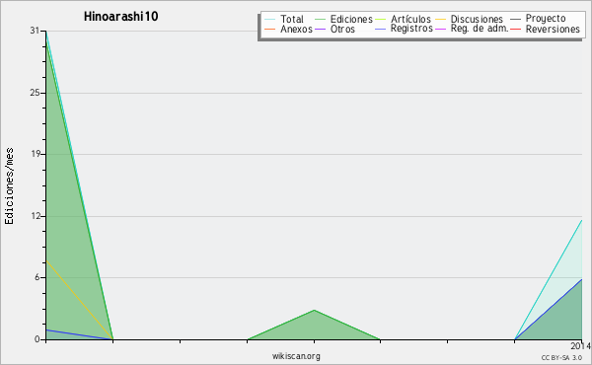Click the Ediciones/mes axis label
This screenshot has height=365, width=592.
coord(9,186)
